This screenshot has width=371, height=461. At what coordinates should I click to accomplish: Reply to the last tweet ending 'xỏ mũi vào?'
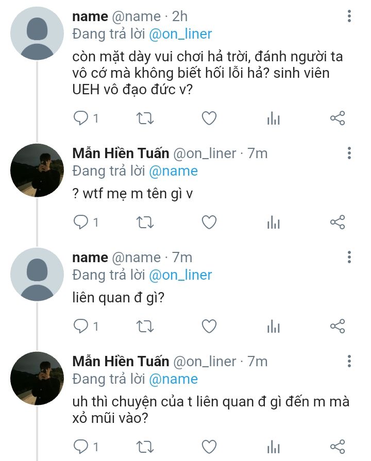click(81, 446)
